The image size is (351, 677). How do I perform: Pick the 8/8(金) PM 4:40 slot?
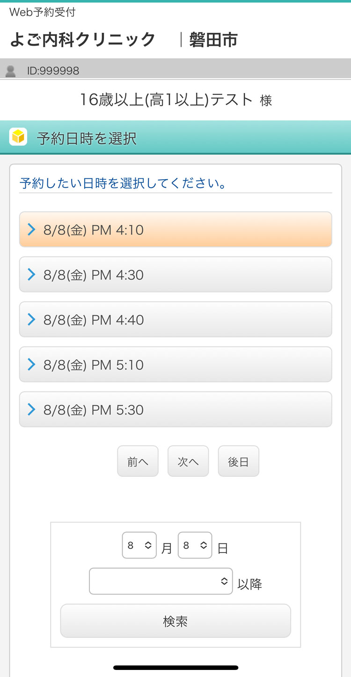175,320
